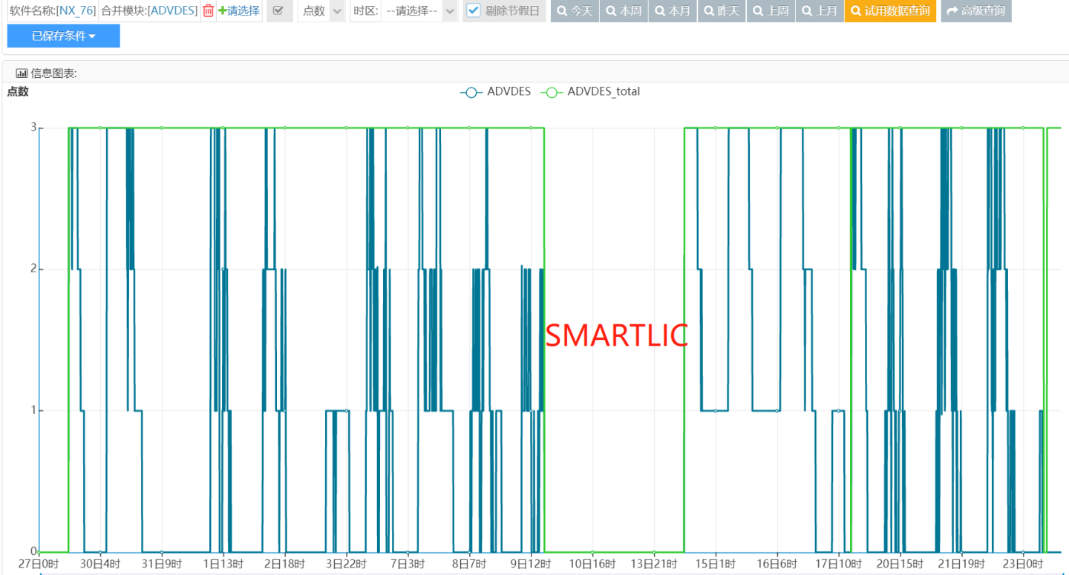Select the 本周 query option
1069x575 pixels.
point(624,11)
